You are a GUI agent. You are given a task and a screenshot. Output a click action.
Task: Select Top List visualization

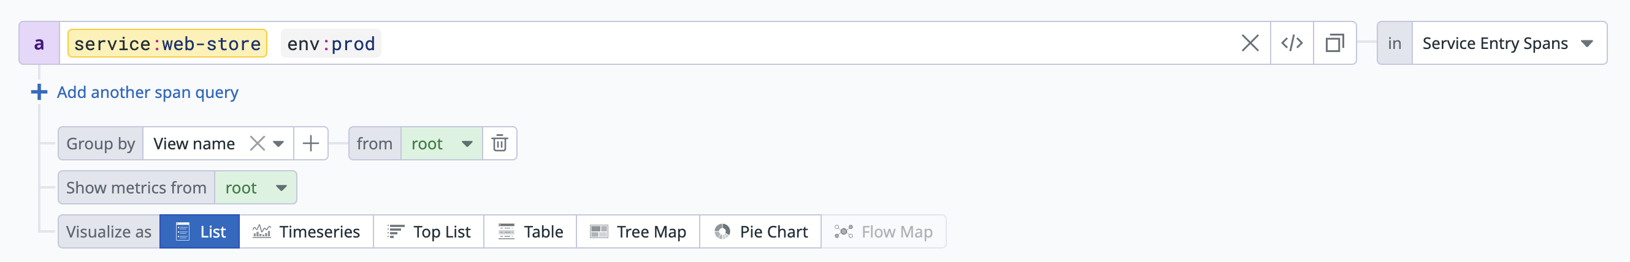429,231
